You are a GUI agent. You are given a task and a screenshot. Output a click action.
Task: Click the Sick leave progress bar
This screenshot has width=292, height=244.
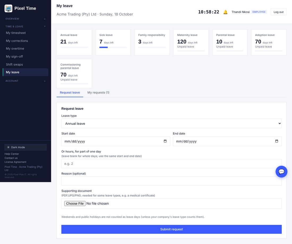[113, 47]
